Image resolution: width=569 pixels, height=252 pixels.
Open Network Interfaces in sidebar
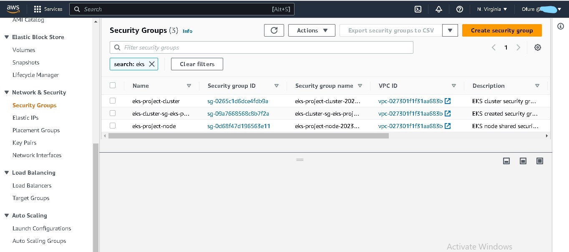(37, 155)
